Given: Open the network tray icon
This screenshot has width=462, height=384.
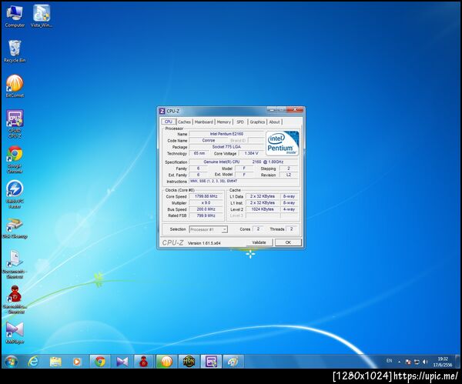Looking at the screenshot, I should (417, 362).
